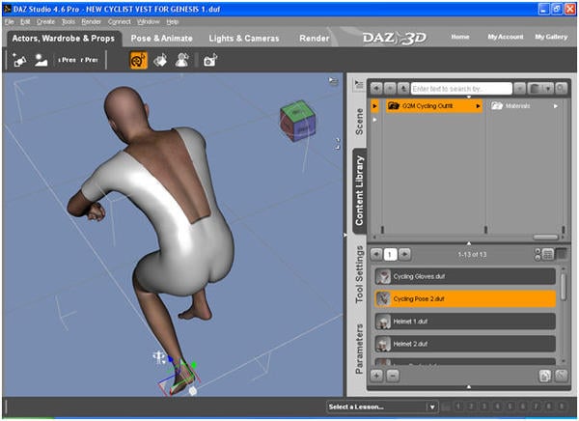579x421 pixels.
Task: Click the toolbar icon right of the orange tool
Action: pos(160,60)
